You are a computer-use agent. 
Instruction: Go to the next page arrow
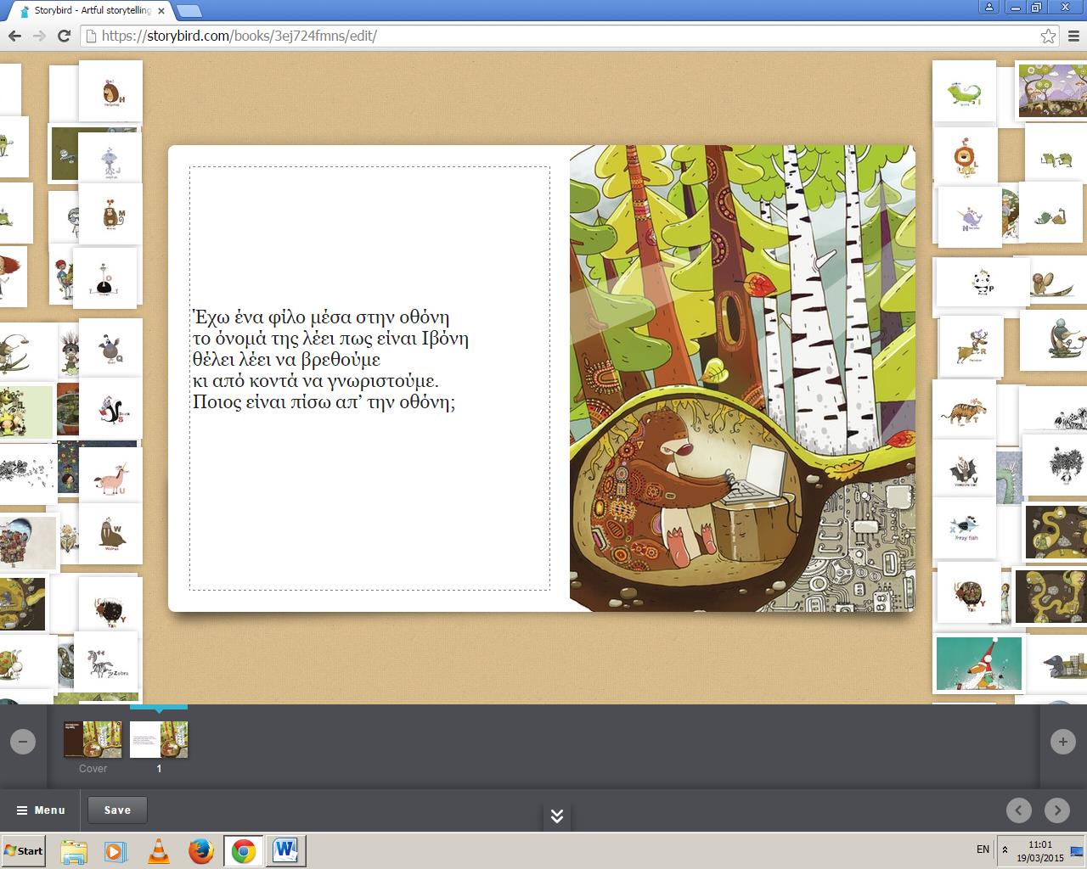[1057, 810]
